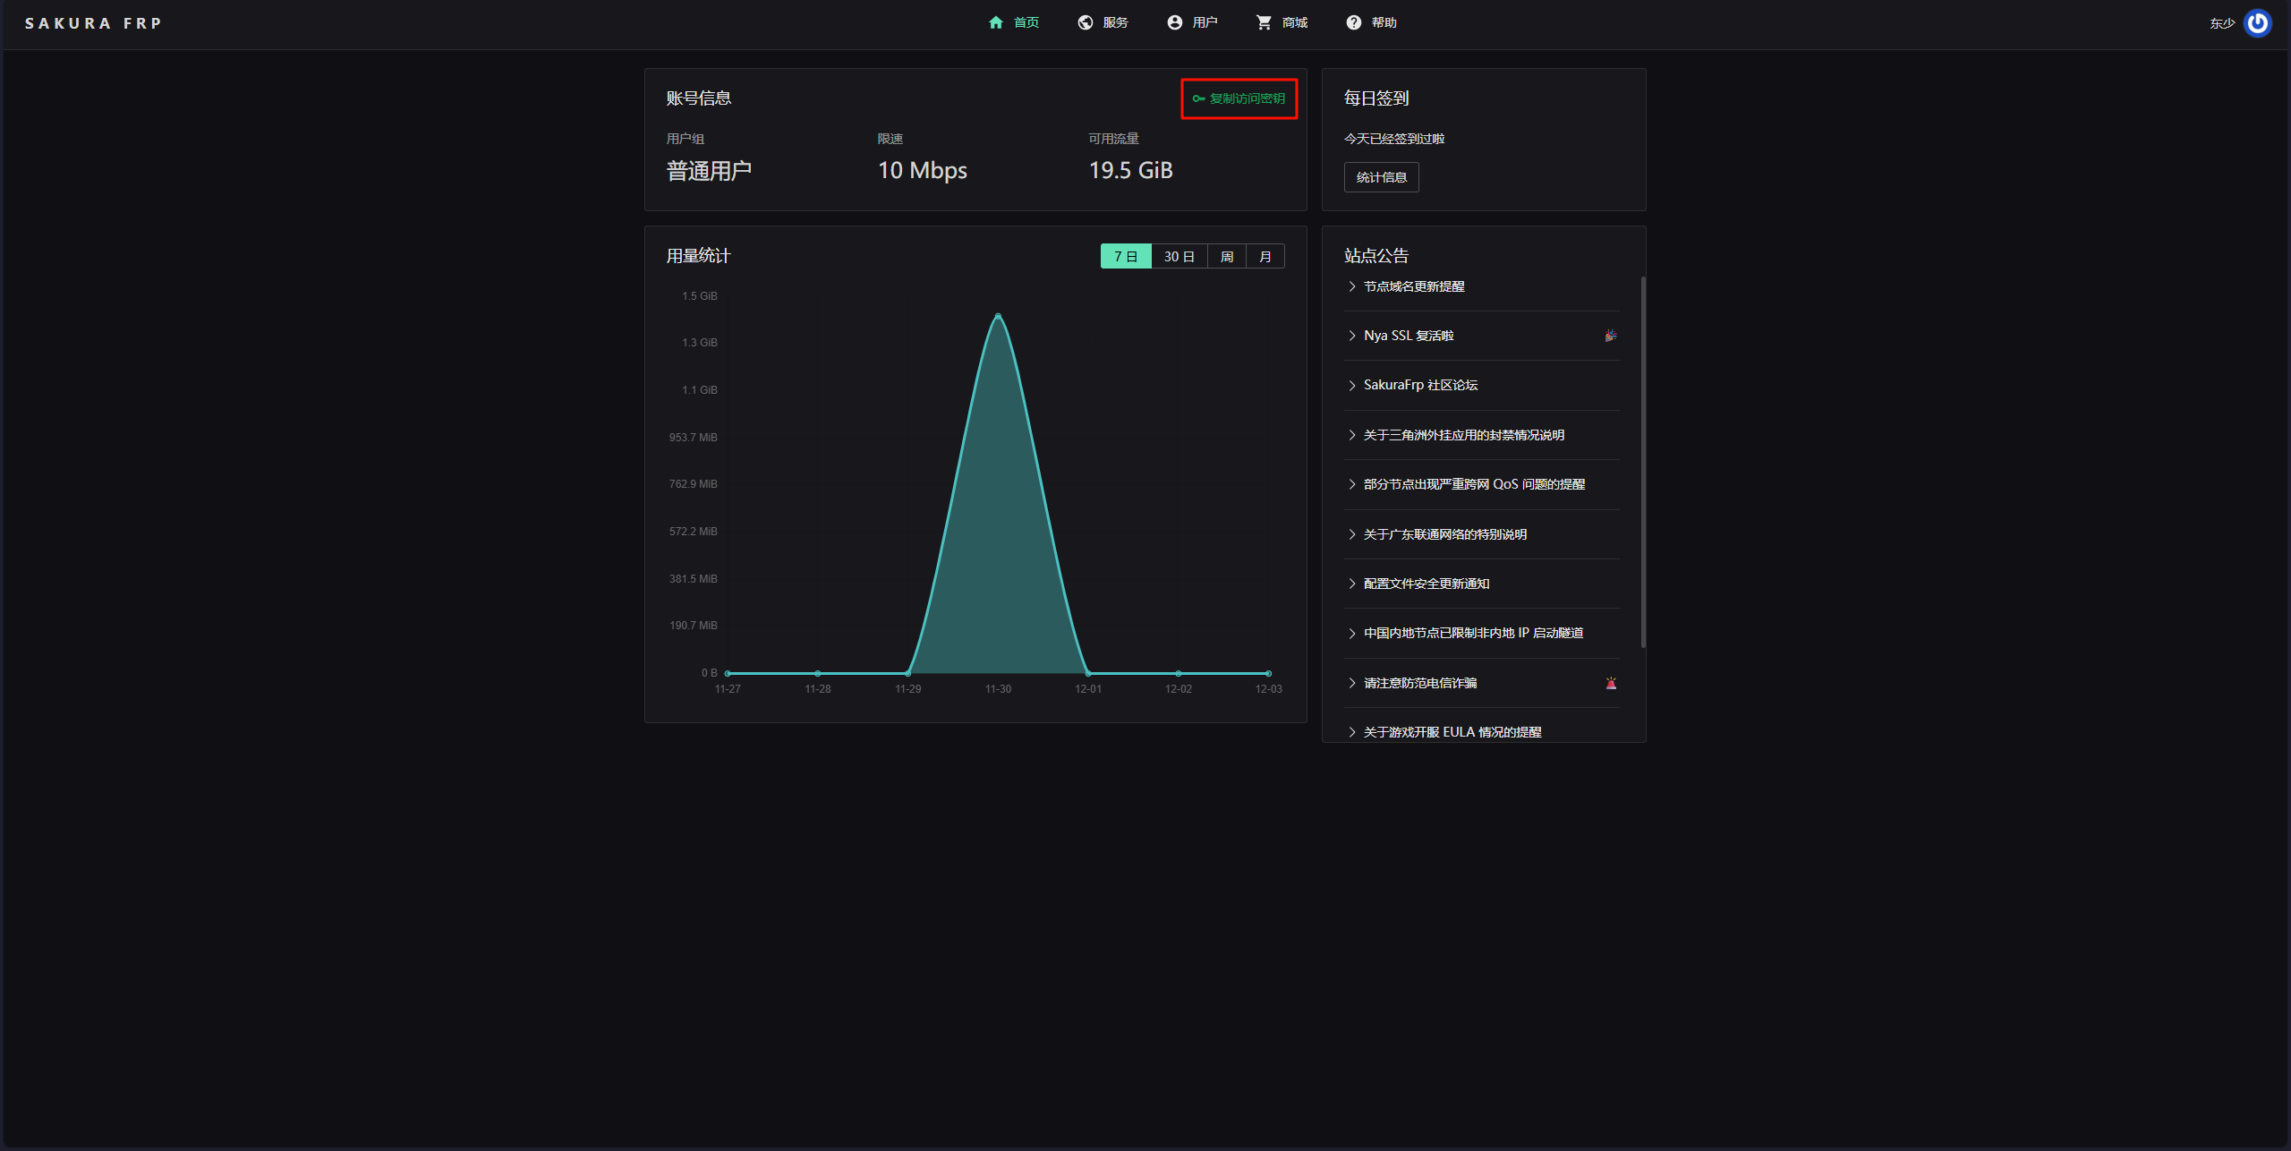2291x1151 pixels.
Task: Click the globe icon beside 服务
Action: point(1085,22)
